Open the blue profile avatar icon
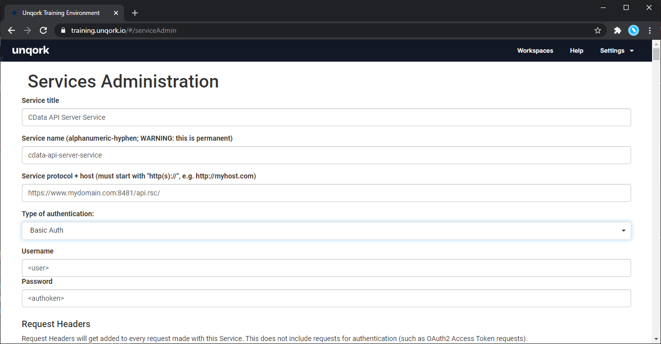Image resolution: width=661 pixels, height=344 pixels. pyautogui.click(x=634, y=30)
